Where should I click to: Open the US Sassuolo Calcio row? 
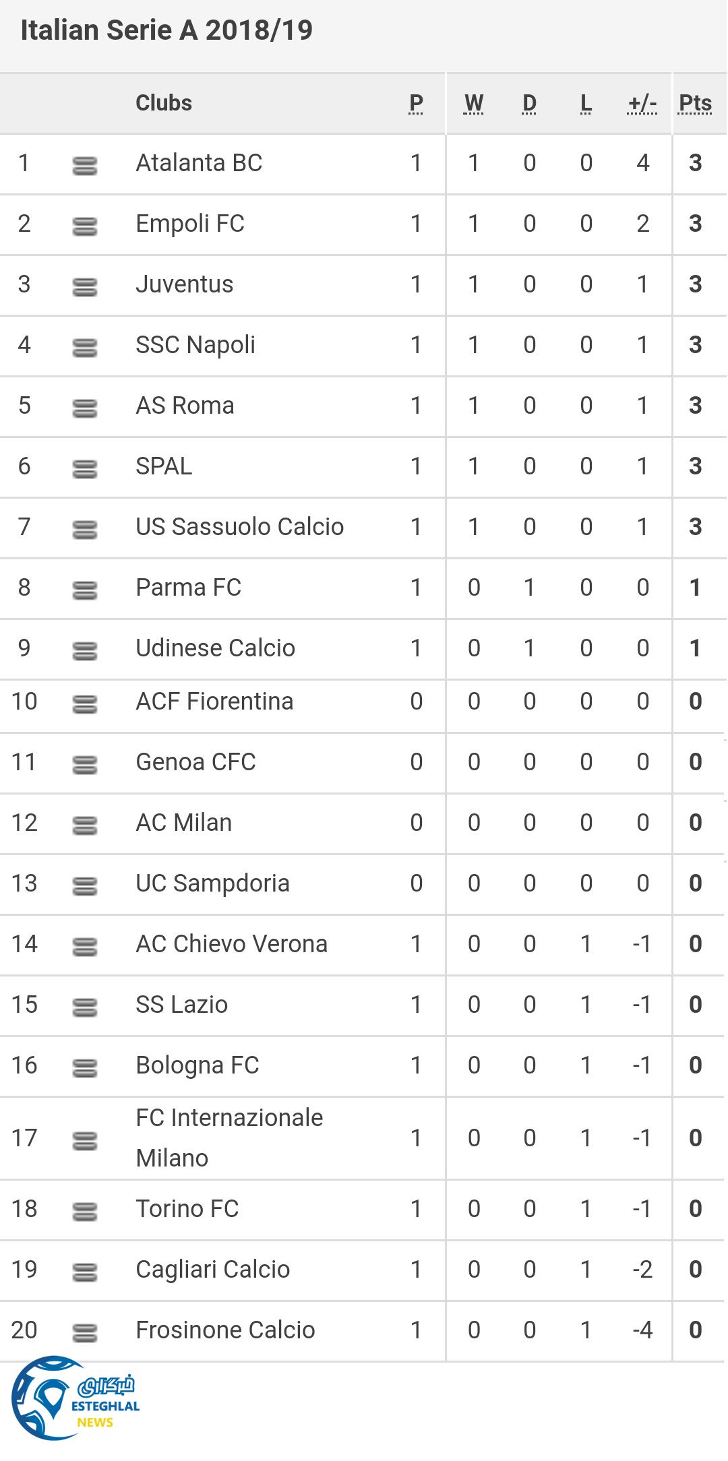click(239, 527)
